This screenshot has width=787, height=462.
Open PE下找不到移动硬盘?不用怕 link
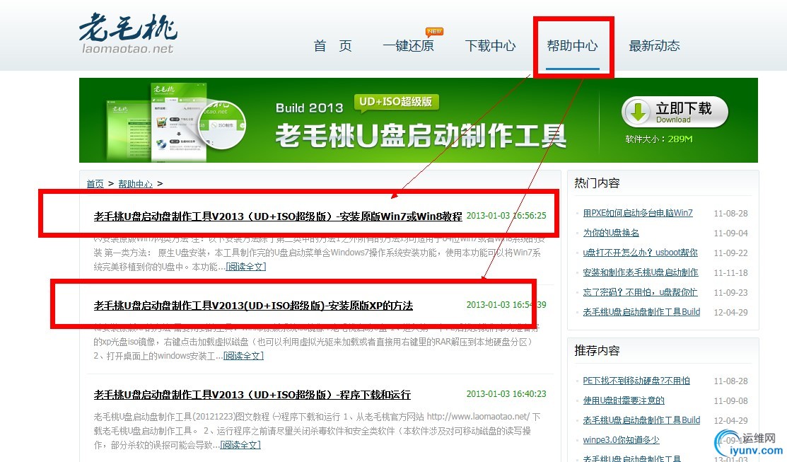pos(636,381)
